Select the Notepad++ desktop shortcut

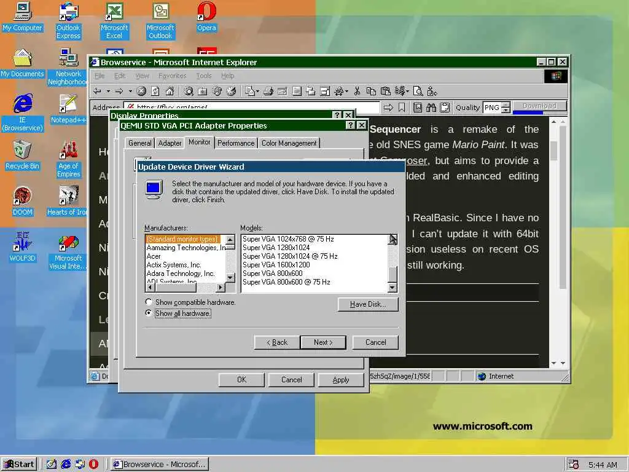click(x=68, y=109)
